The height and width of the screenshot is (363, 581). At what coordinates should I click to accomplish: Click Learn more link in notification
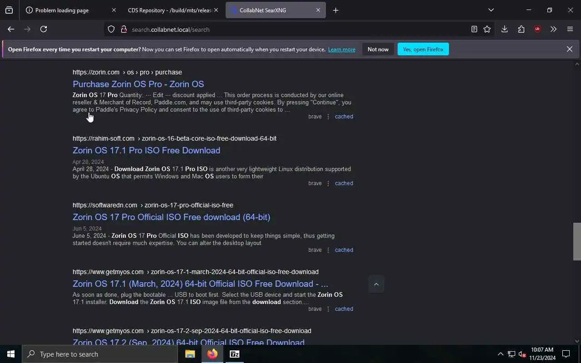tap(342, 49)
